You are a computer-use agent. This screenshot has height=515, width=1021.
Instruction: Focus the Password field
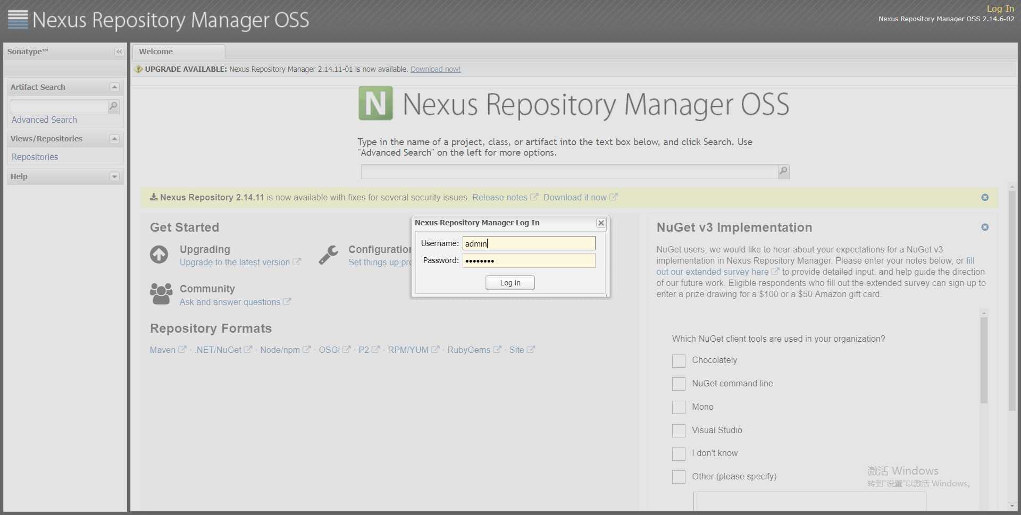point(529,260)
